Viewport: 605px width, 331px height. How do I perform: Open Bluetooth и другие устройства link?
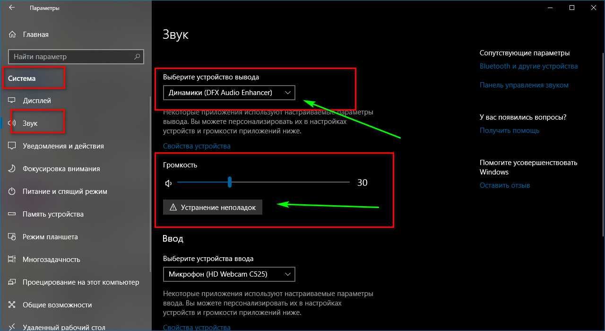point(529,66)
